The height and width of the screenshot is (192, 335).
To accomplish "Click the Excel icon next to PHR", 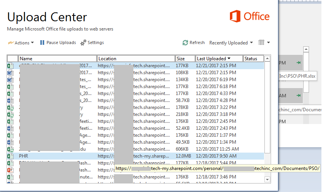I will [10, 156].
